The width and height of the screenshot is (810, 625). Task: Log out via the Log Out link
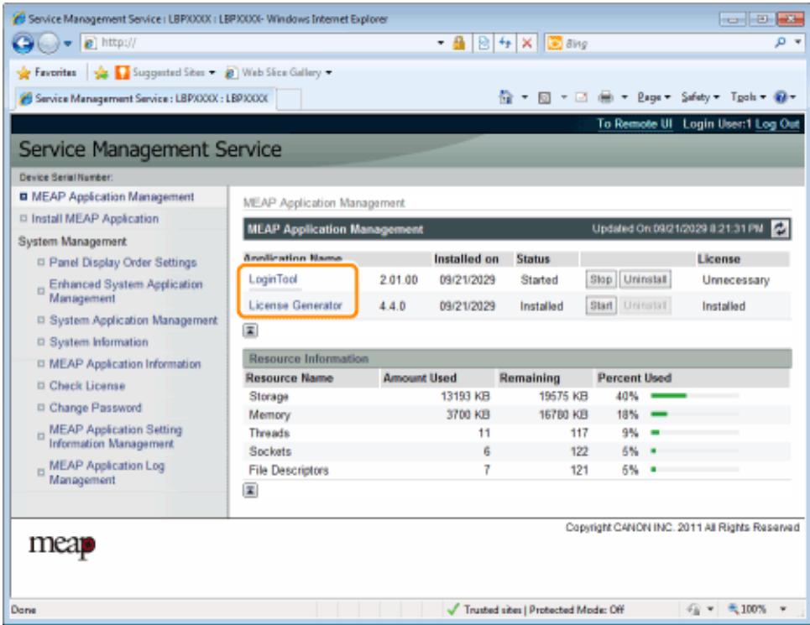point(777,124)
